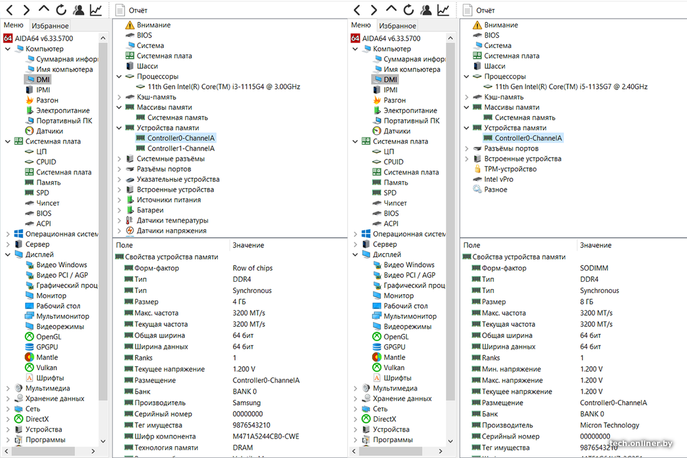
Task: Switch to the Избранное tab in the right window
Action: click(x=397, y=26)
